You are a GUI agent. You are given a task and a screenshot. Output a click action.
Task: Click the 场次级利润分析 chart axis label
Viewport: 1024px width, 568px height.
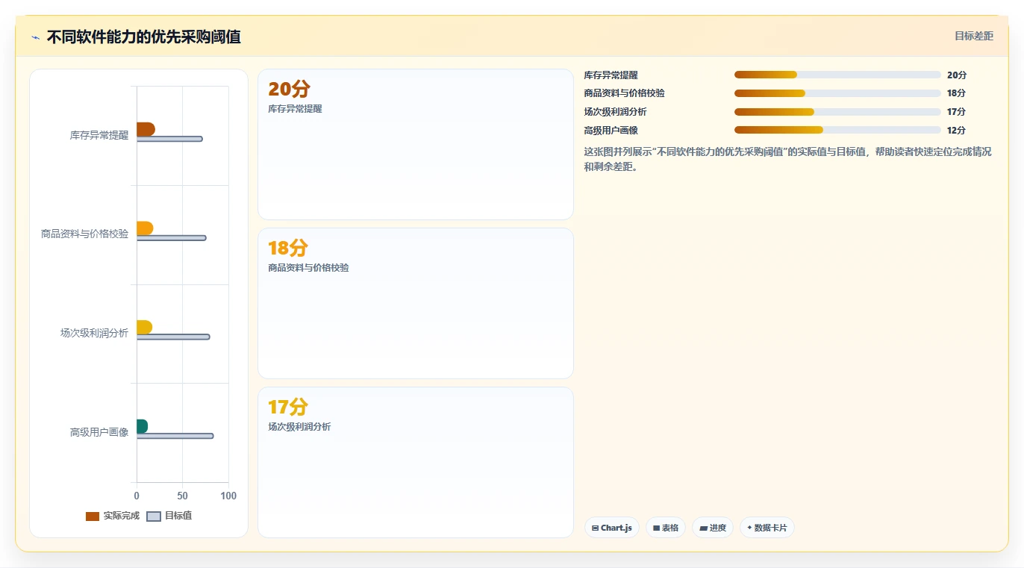click(x=95, y=334)
